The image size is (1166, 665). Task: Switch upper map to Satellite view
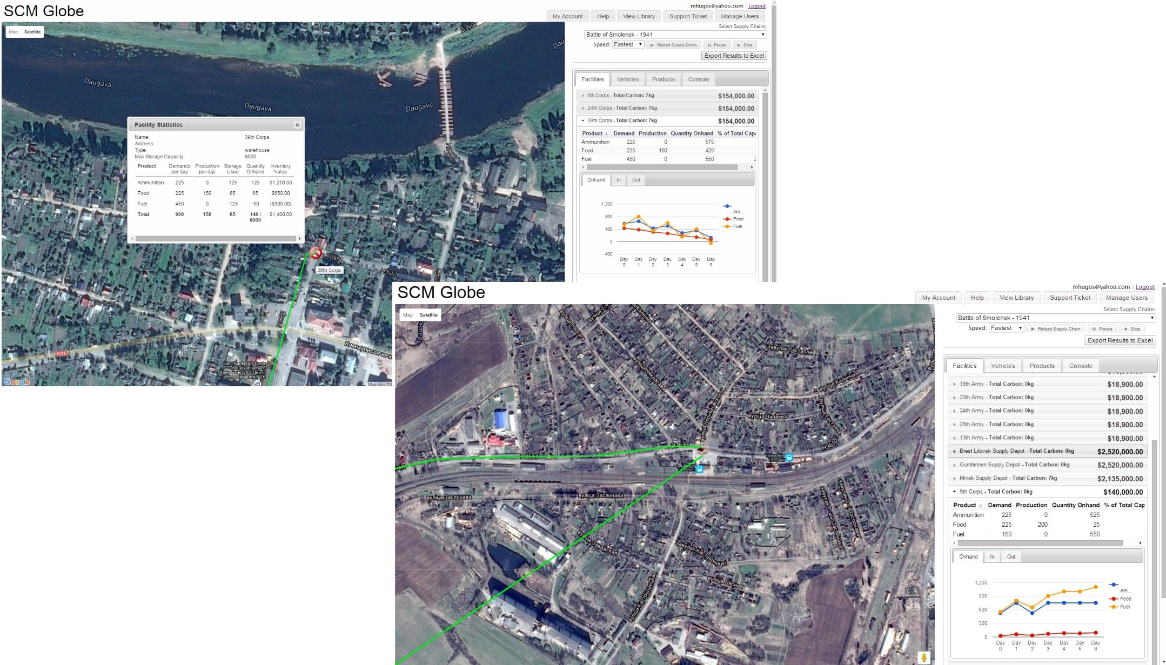[32, 32]
